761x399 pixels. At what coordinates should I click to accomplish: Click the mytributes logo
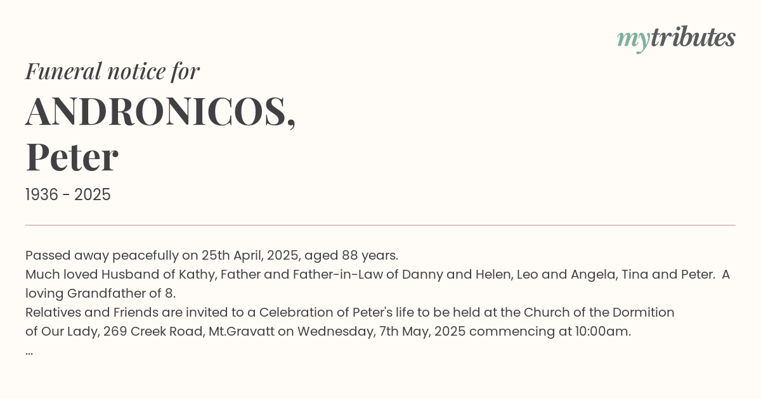[x=676, y=38]
